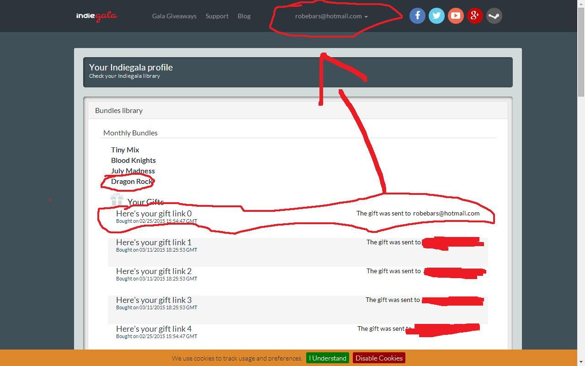Click 'Check your Indiegala library' subtitle
Image resolution: width=585 pixels, height=366 pixels.
coord(124,76)
